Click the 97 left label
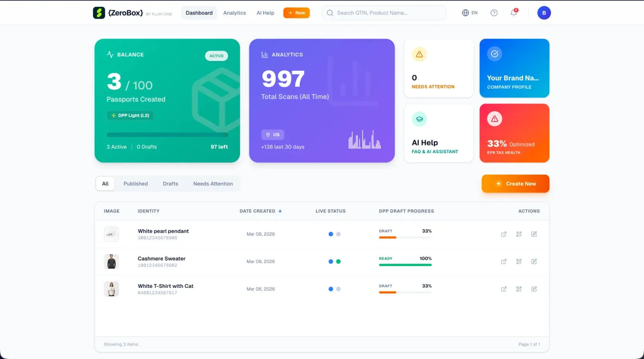 pyautogui.click(x=219, y=147)
